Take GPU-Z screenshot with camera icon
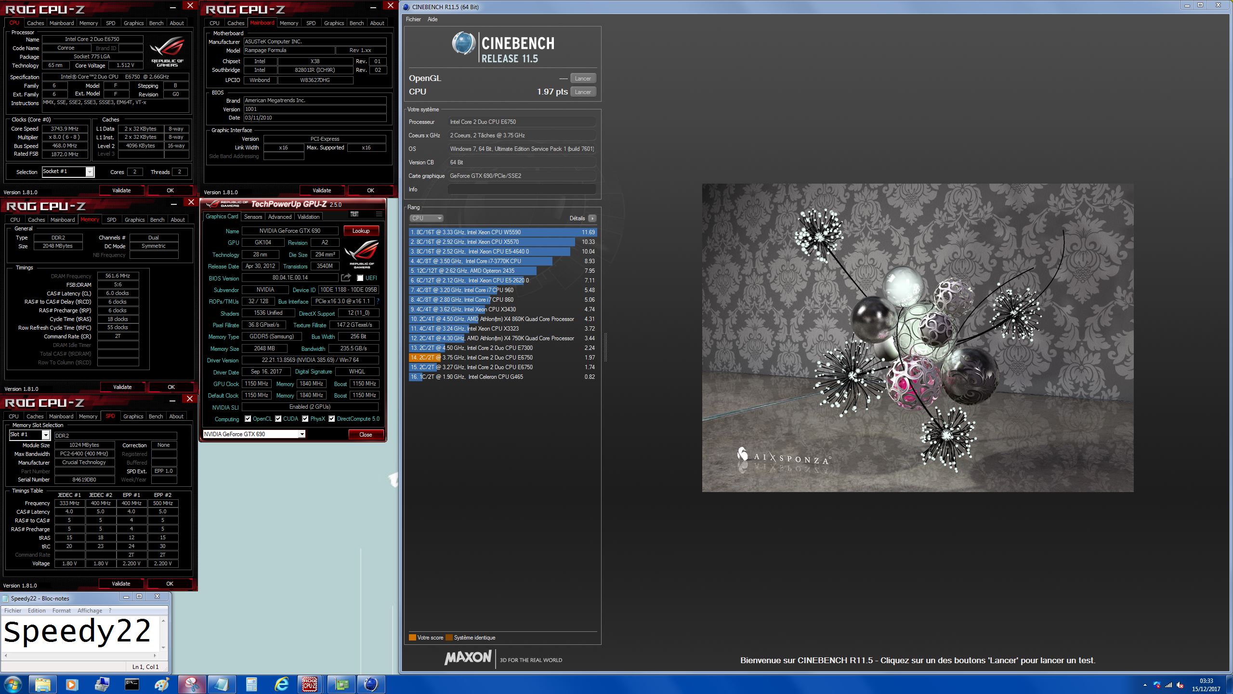The width and height of the screenshot is (1233, 694). pyautogui.click(x=354, y=214)
